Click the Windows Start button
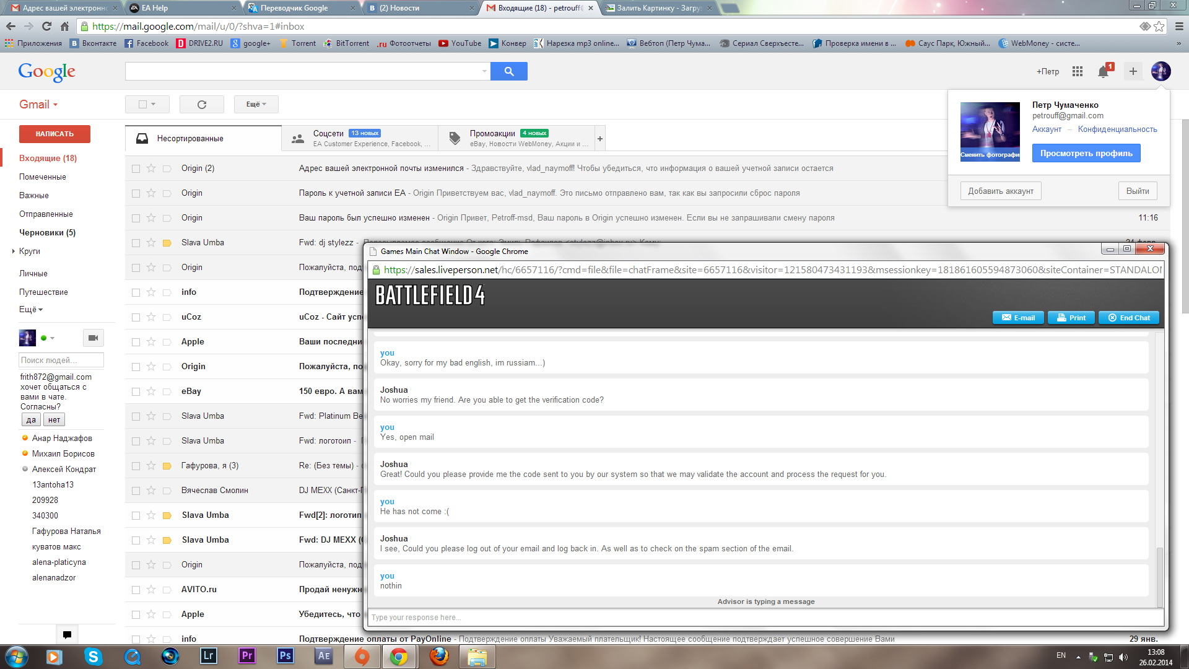The height and width of the screenshot is (669, 1189). 16,656
